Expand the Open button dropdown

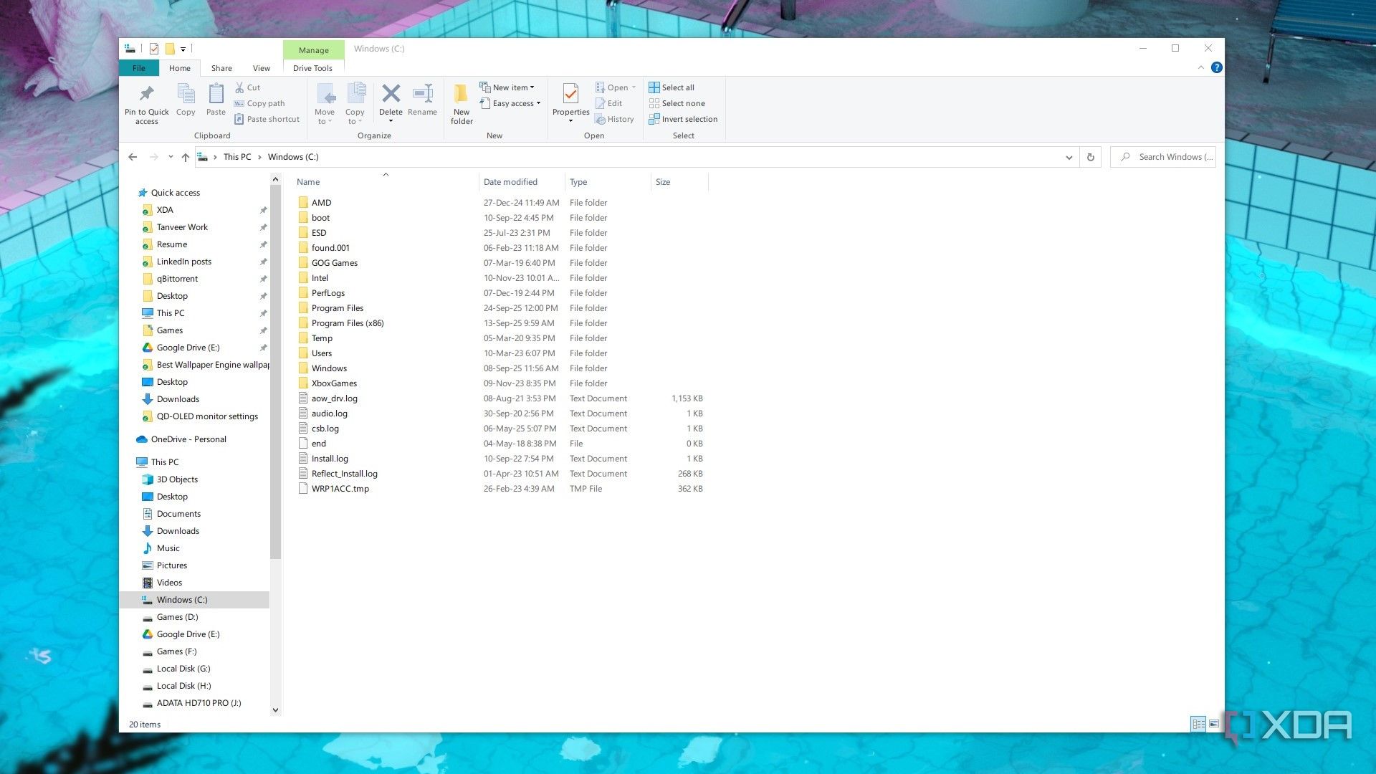pyautogui.click(x=634, y=87)
